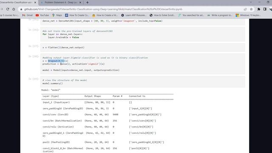The image size is (272, 153).
Task: Click the Windows 10 keybo... bookmark logo icon
Action: (237, 15)
